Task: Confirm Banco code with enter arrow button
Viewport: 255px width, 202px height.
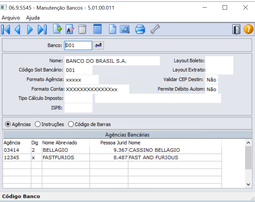Action: pos(98,45)
